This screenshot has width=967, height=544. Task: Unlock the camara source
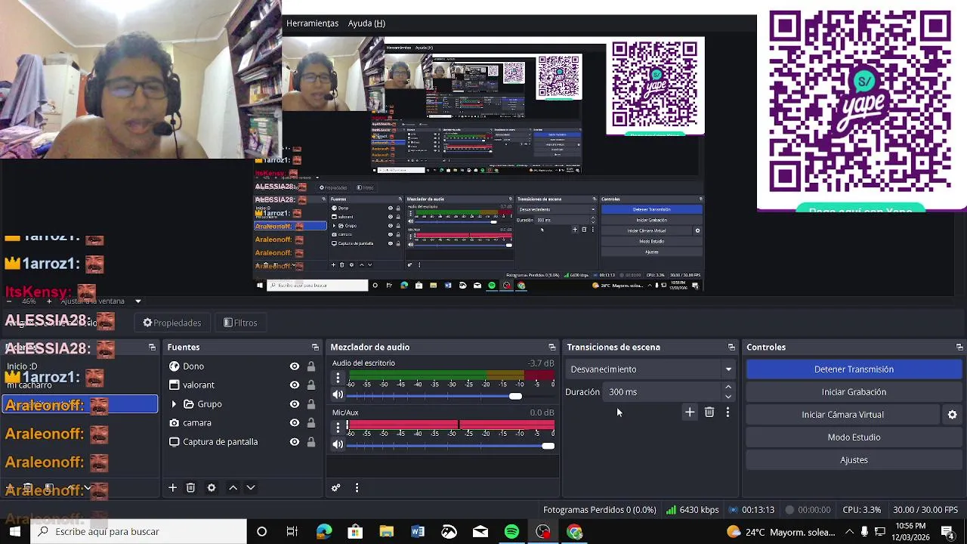(310, 423)
